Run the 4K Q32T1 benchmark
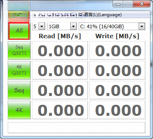Screen dimensions: 153x139 click(x=19, y=70)
